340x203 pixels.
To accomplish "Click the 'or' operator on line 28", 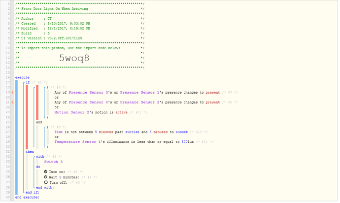I will [56, 137].
